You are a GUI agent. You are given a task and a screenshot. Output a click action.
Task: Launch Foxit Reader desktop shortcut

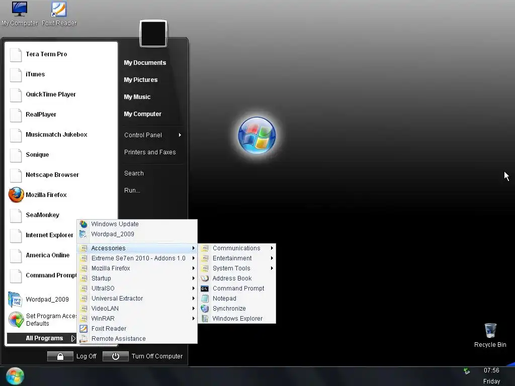pos(59,14)
